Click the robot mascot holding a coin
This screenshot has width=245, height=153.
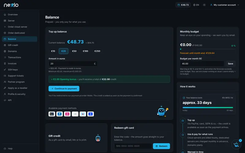[x=163, y=111]
